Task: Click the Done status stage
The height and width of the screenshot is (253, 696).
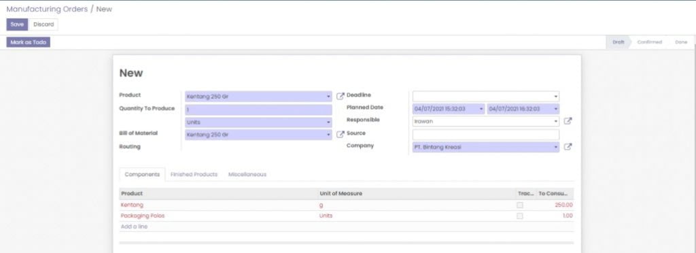Action: (681, 42)
